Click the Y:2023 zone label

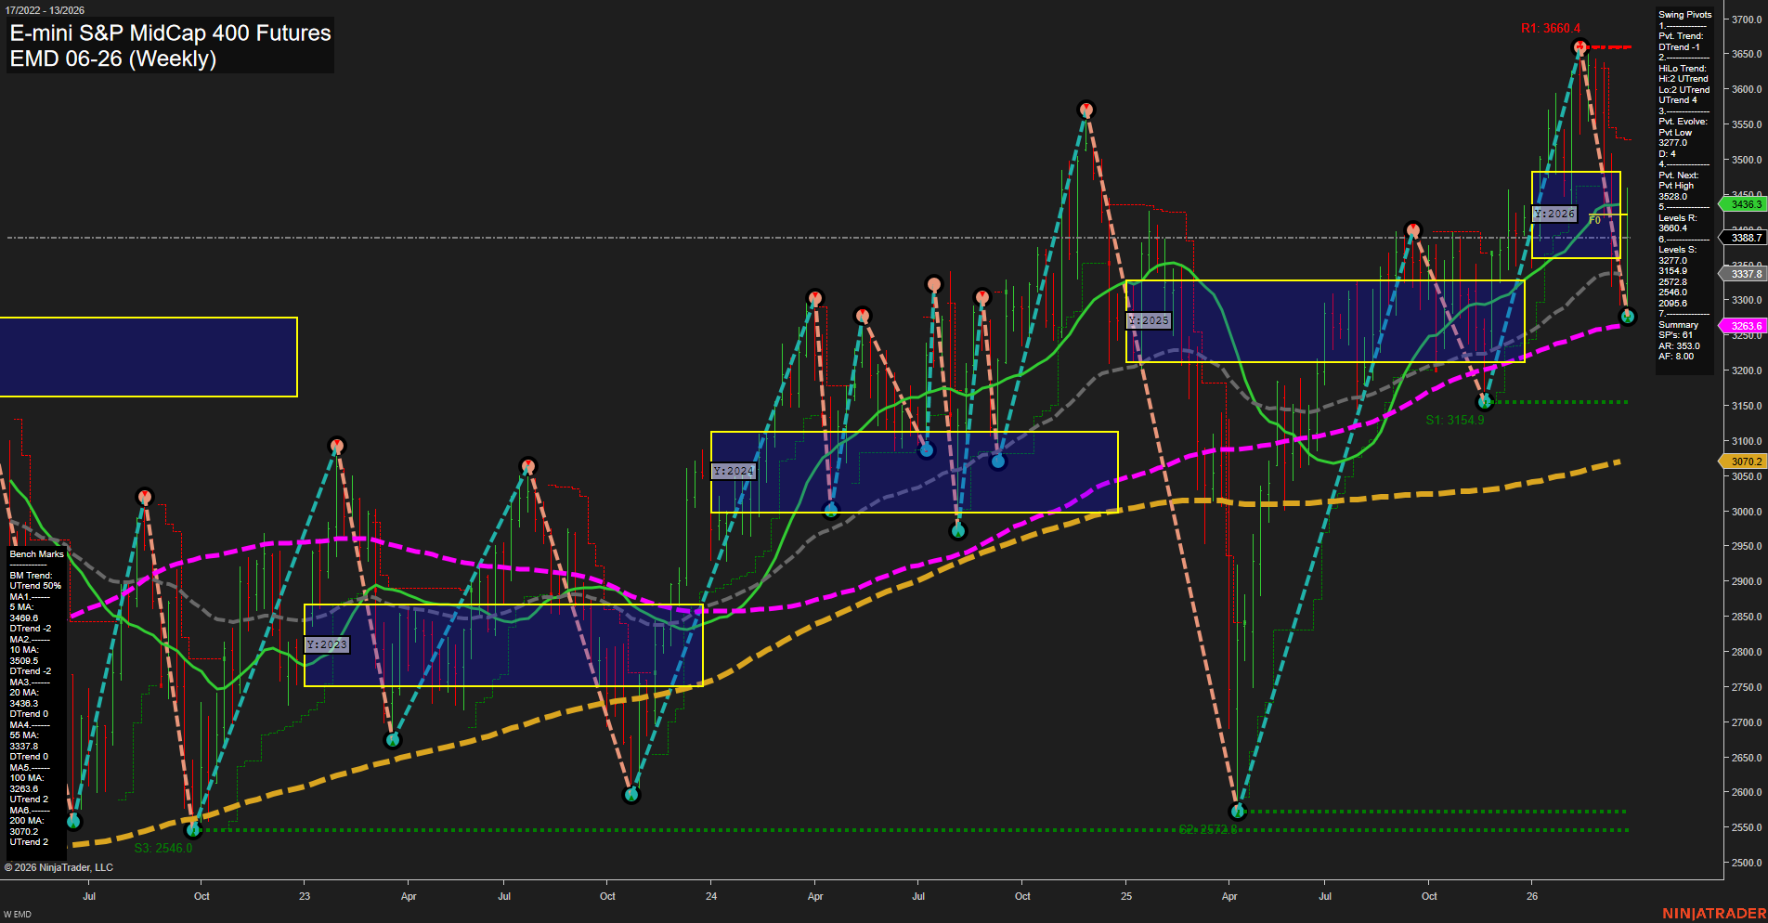[326, 643]
